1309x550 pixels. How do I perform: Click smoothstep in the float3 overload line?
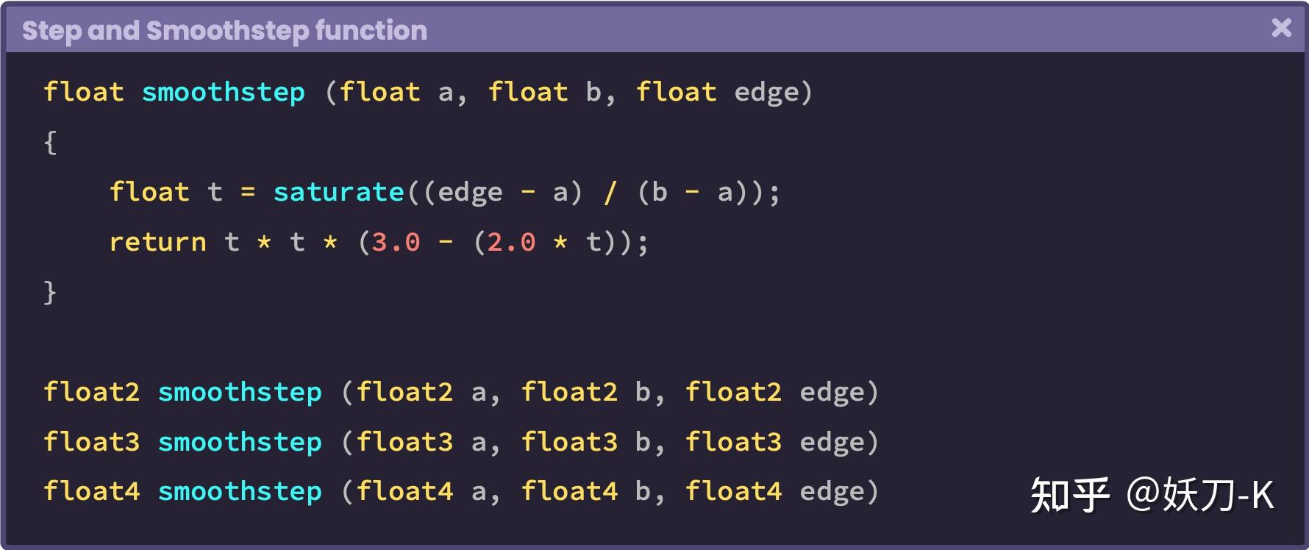coord(240,443)
